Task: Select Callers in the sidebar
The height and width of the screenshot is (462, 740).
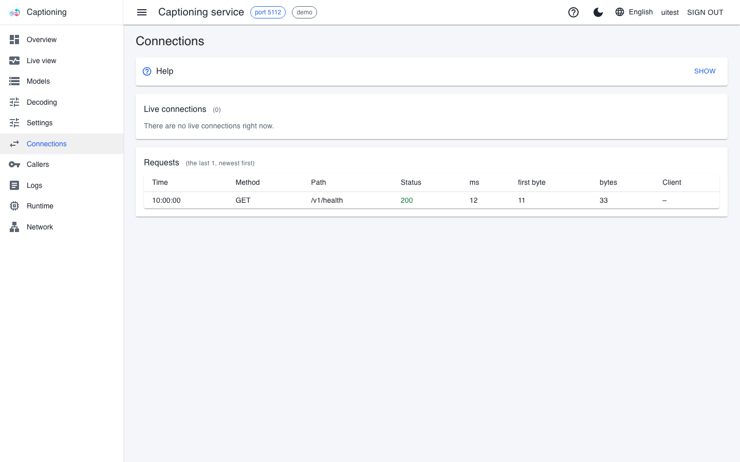Action: click(x=62, y=164)
